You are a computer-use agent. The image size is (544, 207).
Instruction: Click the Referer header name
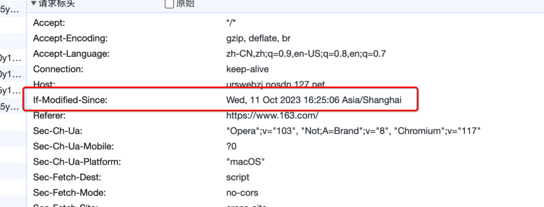[49, 115]
